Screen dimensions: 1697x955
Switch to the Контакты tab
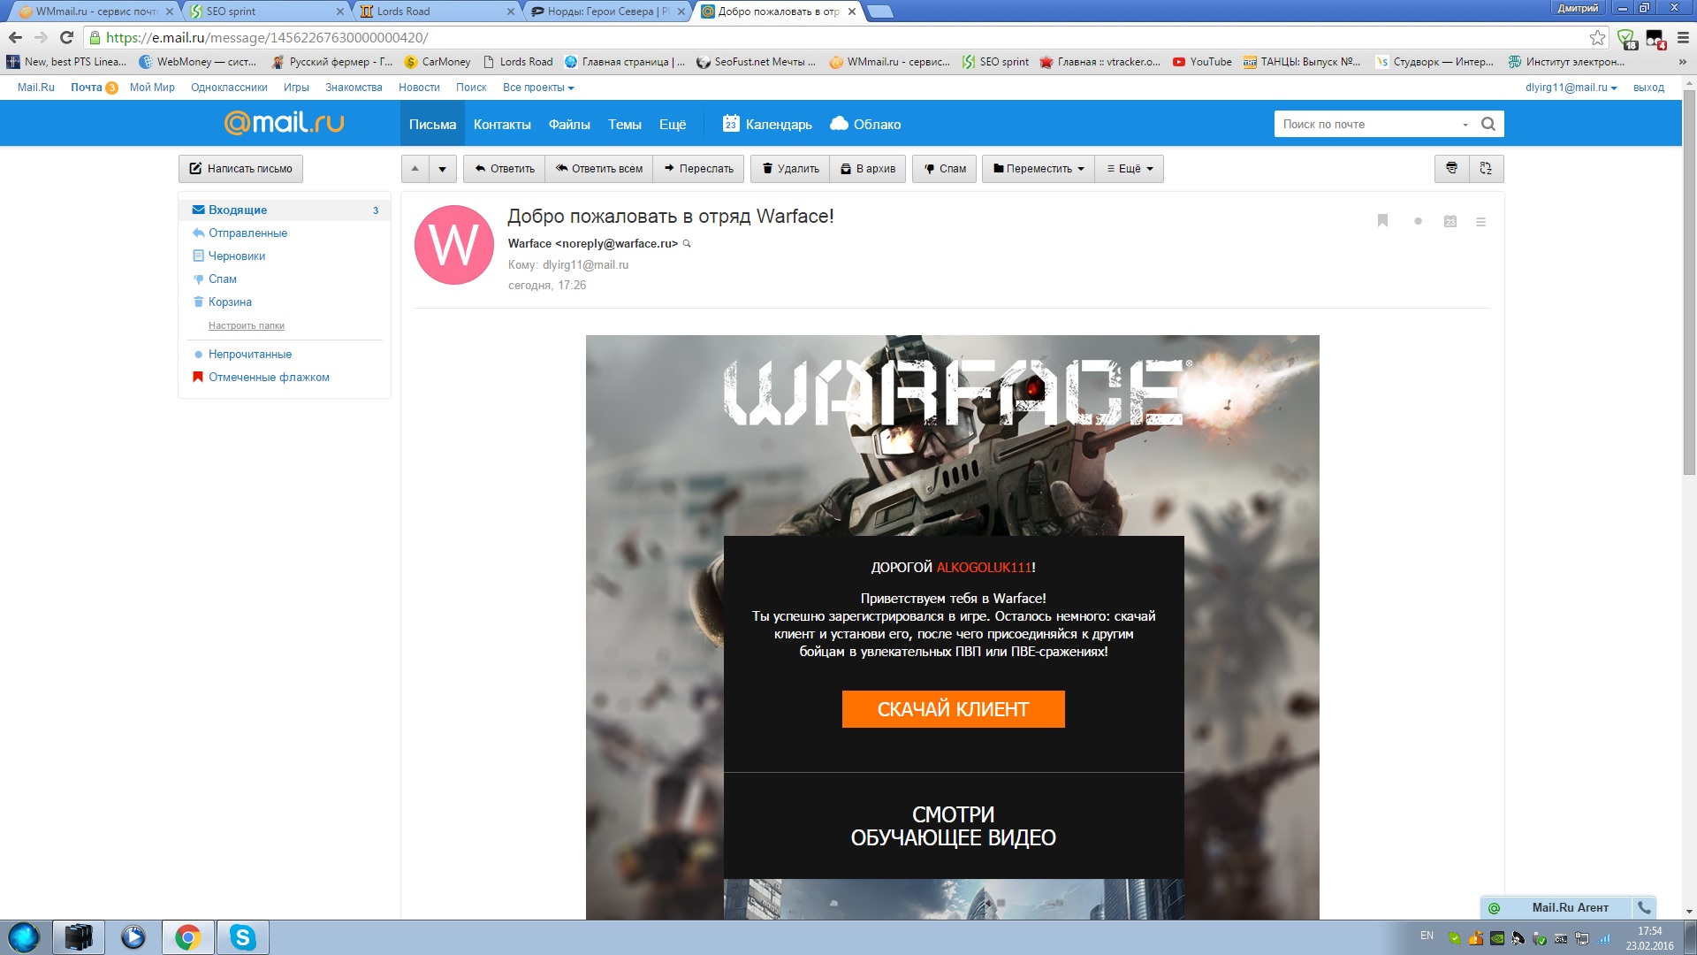point(502,124)
